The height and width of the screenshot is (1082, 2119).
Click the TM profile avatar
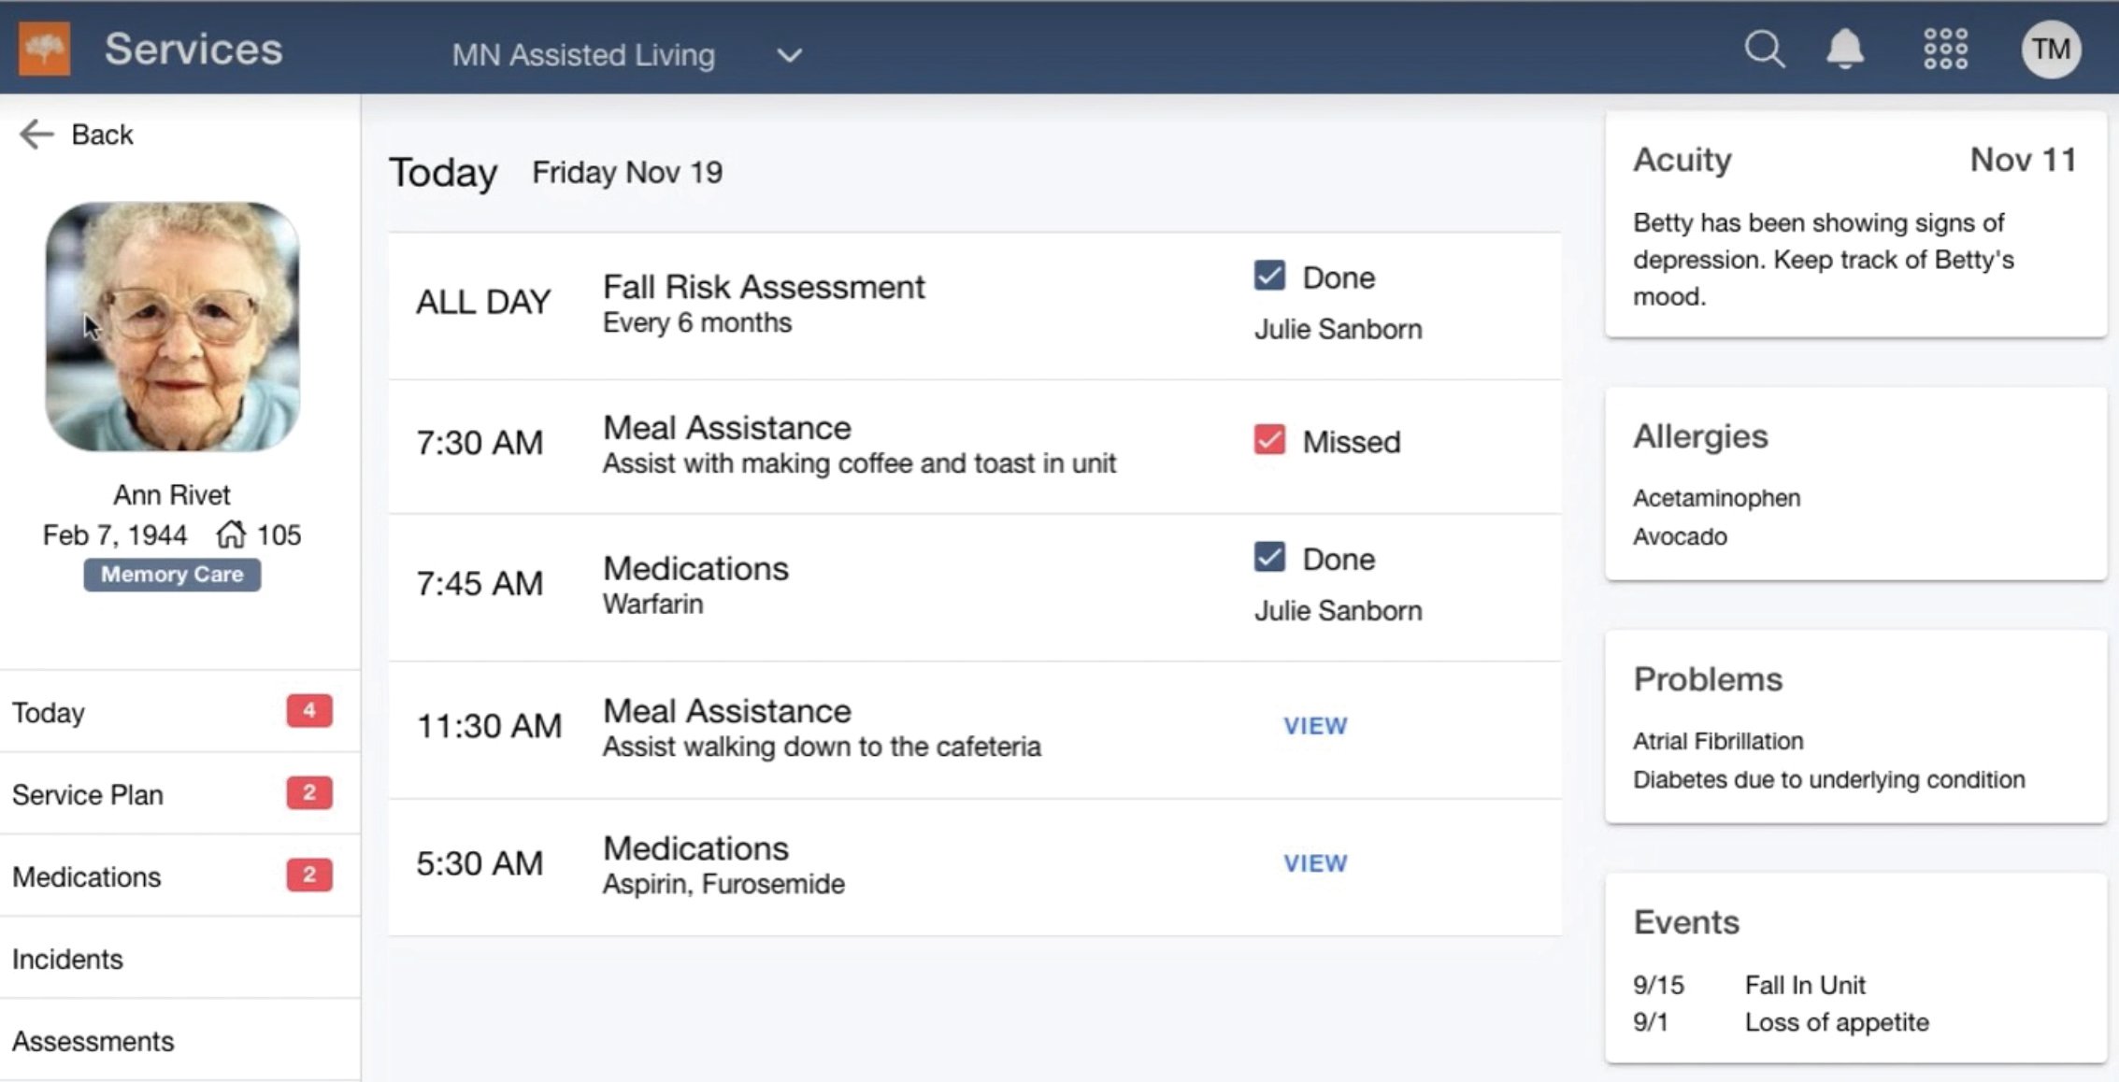[x=2051, y=49]
